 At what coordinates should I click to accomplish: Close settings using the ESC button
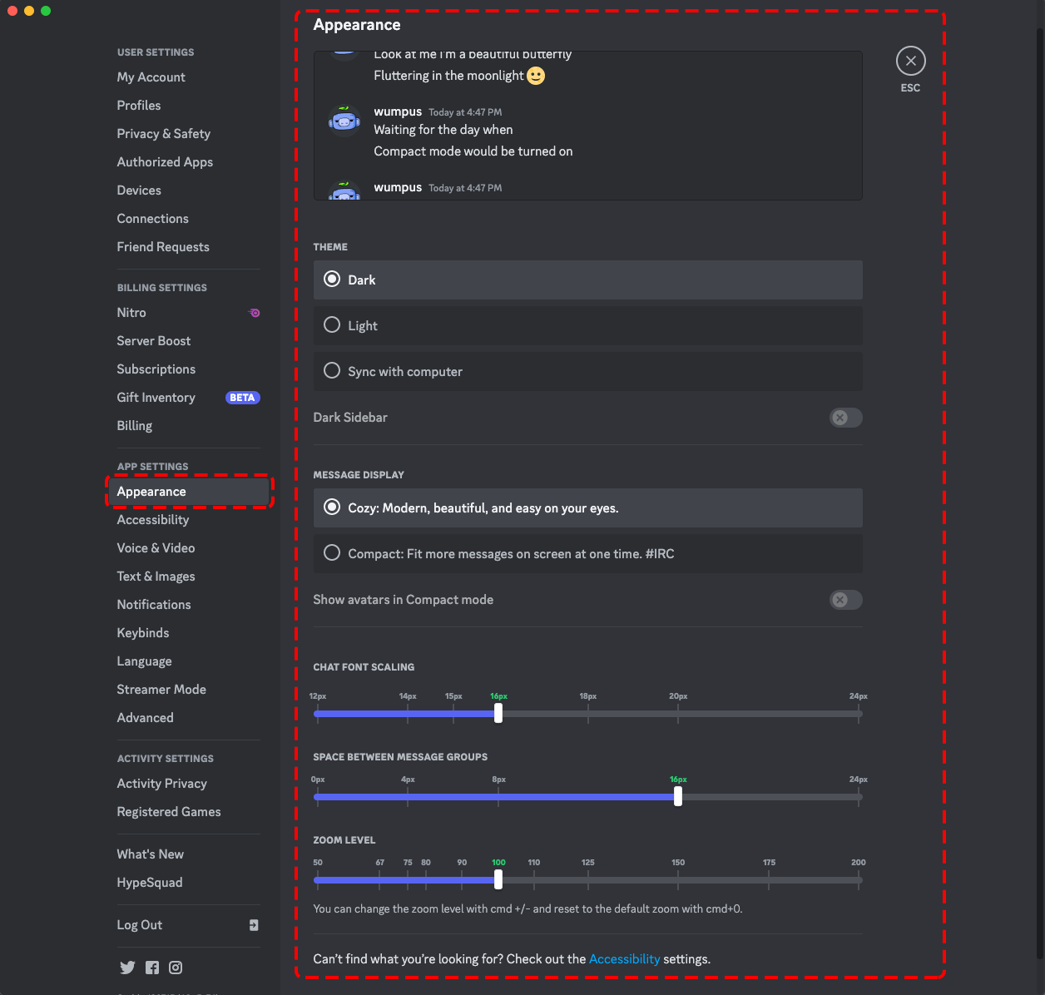[910, 60]
